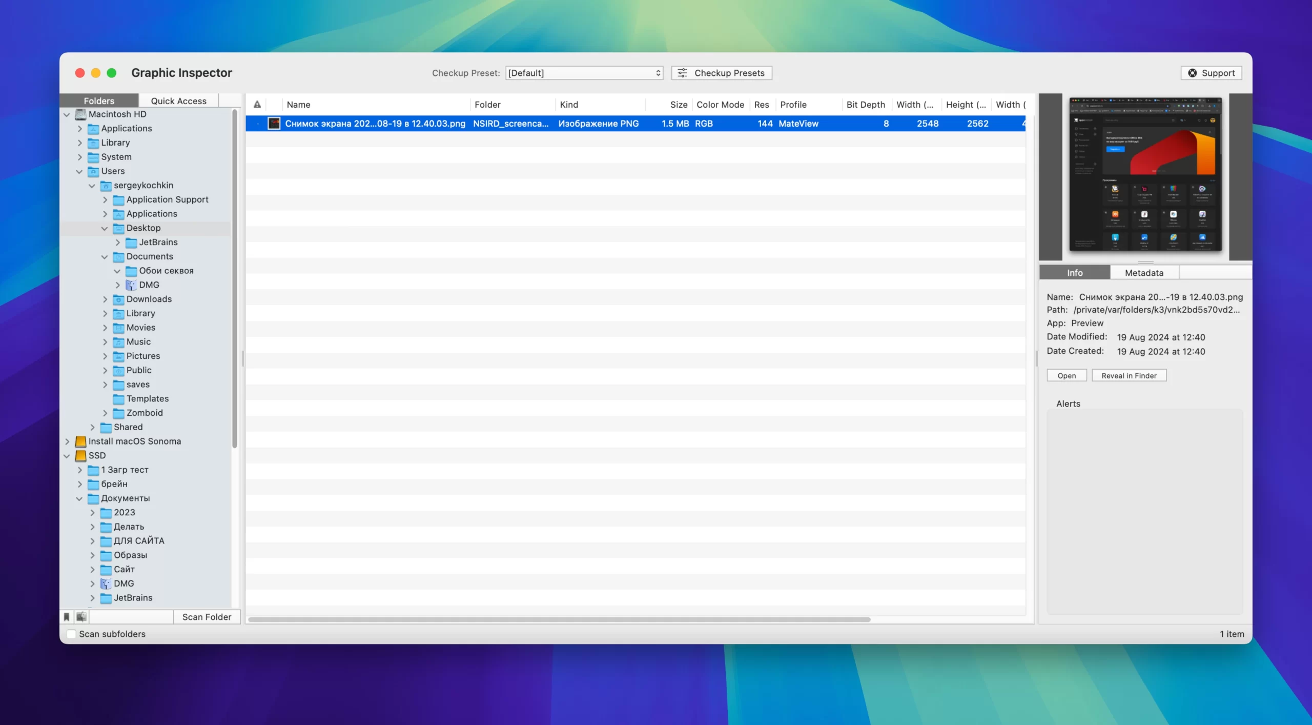This screenshot has height=725, width=1312.
Task: Open the Checkup Preset dropdown
Action: tap(584, 73)
